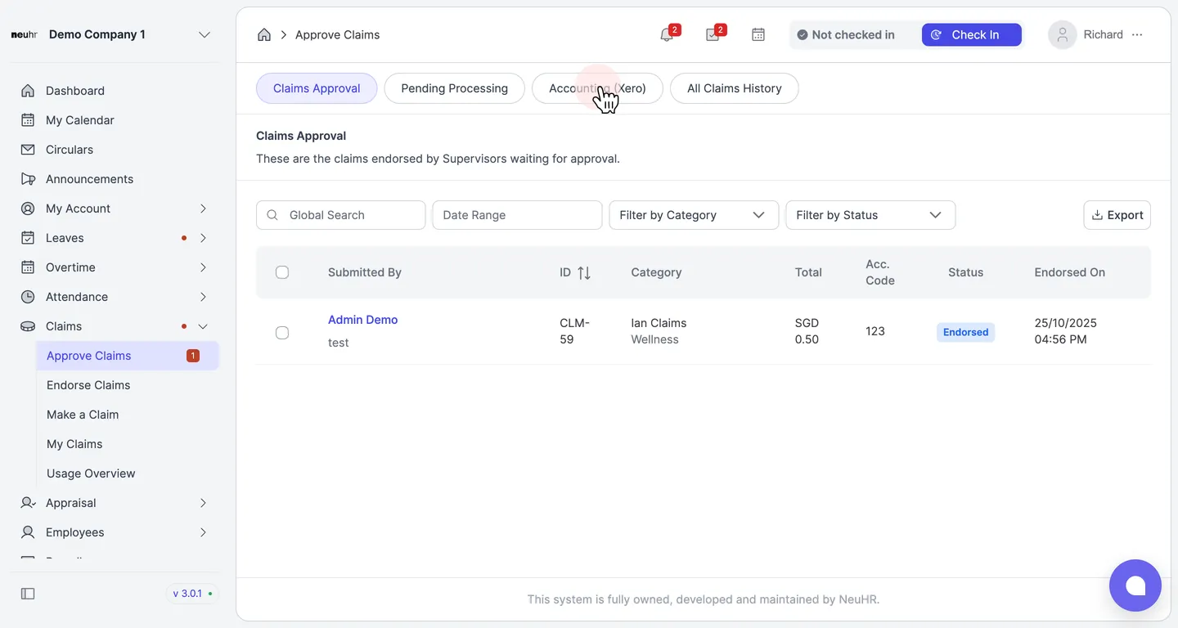Viewport: 1178px width, 628px height.
Task: Expand the My Account submenu chevron
Action: click(x=203, y=209)
